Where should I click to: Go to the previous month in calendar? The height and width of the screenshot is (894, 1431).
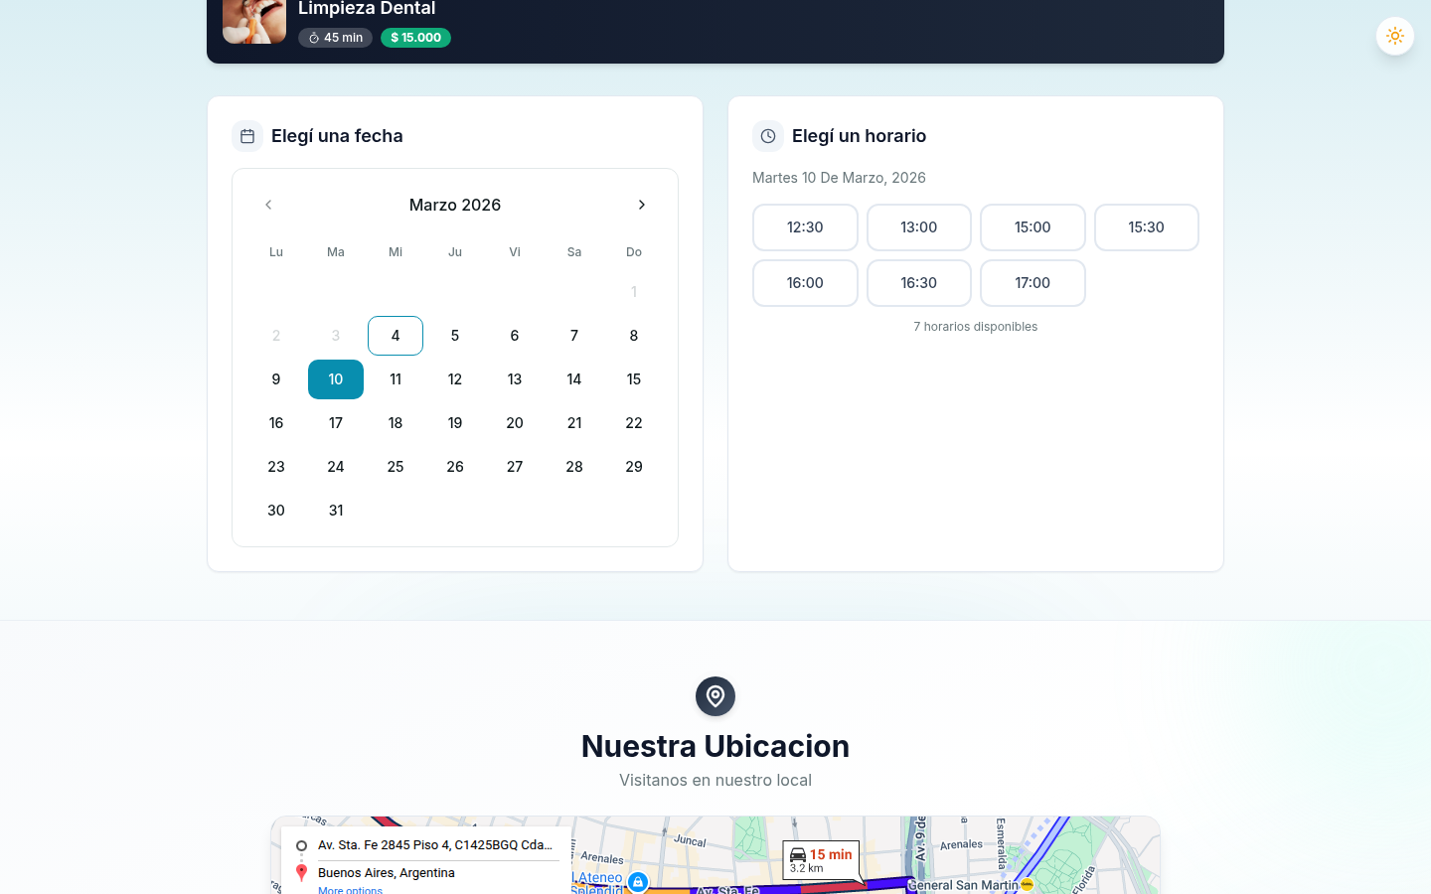pyautogui.click(x=268, y=205)
